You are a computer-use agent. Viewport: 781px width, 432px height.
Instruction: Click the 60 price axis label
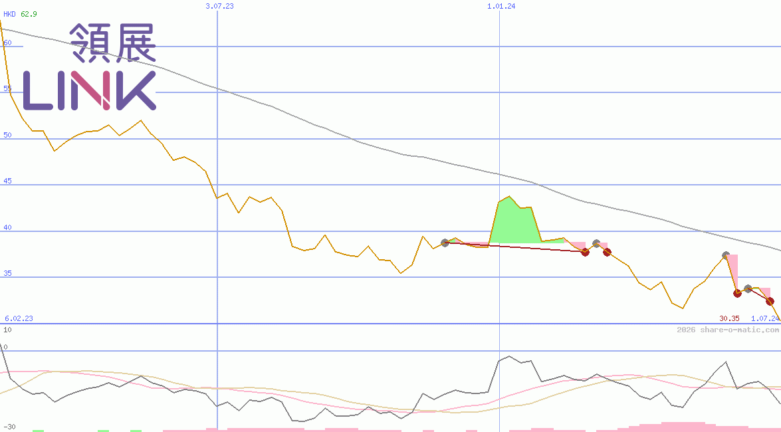8,43
